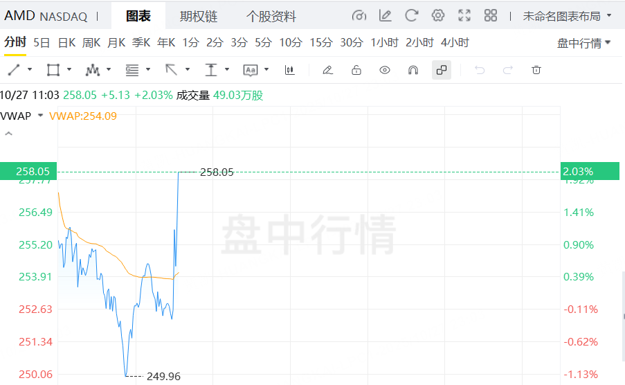The height and width of the screenshot is (385, 625).
Task: Select the 5分 interval
Action: pyautogui.click(x=264, y=42)
